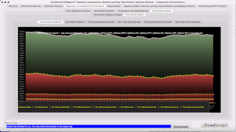This screenshot has height=132, width=236.
Task: Show Test Data Future Forecast graph
Action: pyautogui.click(x=187, y=22)
